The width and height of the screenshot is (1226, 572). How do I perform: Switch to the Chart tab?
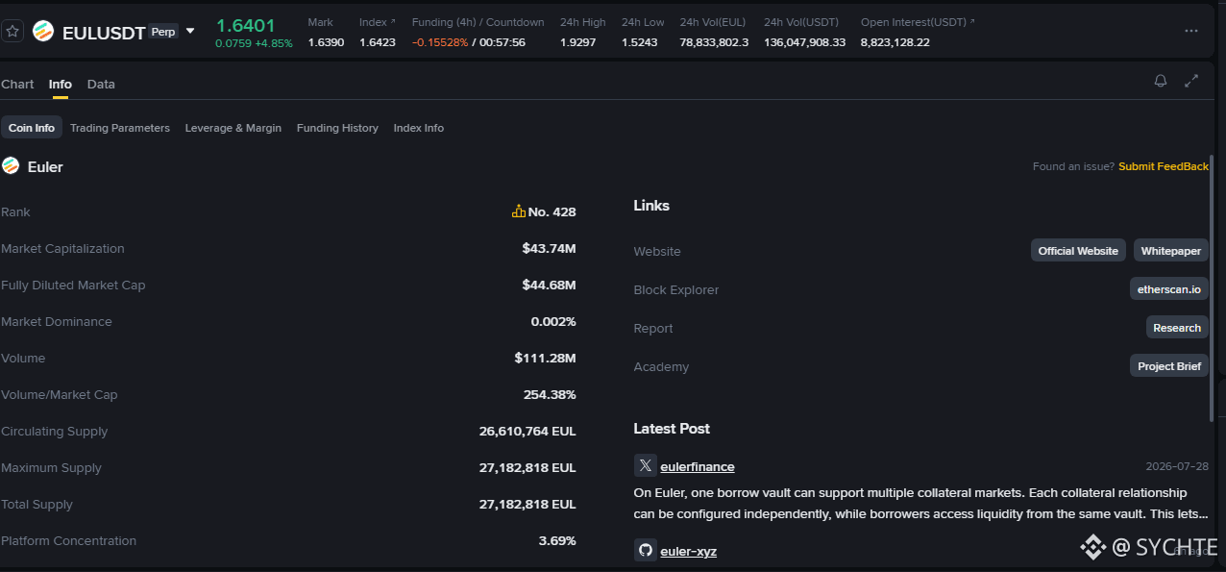pyautogui.click(x=17, y=84)
